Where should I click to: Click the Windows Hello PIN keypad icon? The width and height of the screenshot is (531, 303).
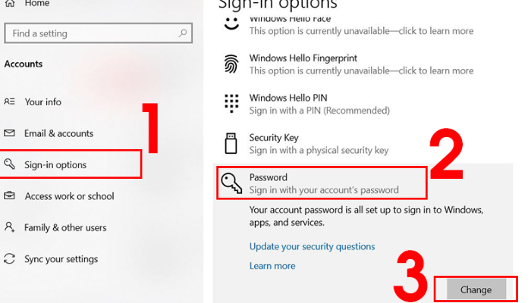(x=232, y=103)
